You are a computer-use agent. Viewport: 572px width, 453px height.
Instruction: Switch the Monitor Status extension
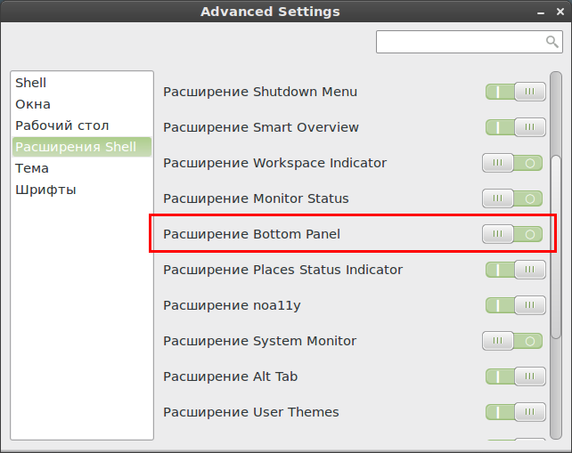512,198
